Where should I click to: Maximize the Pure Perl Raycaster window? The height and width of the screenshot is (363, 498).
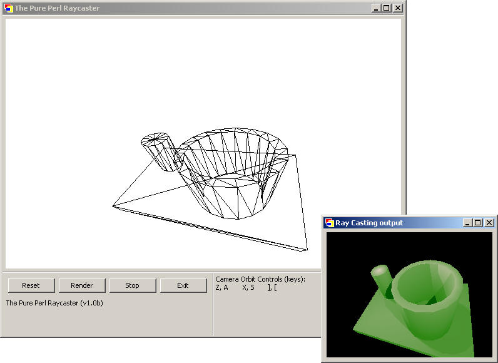tap(387, 8)
